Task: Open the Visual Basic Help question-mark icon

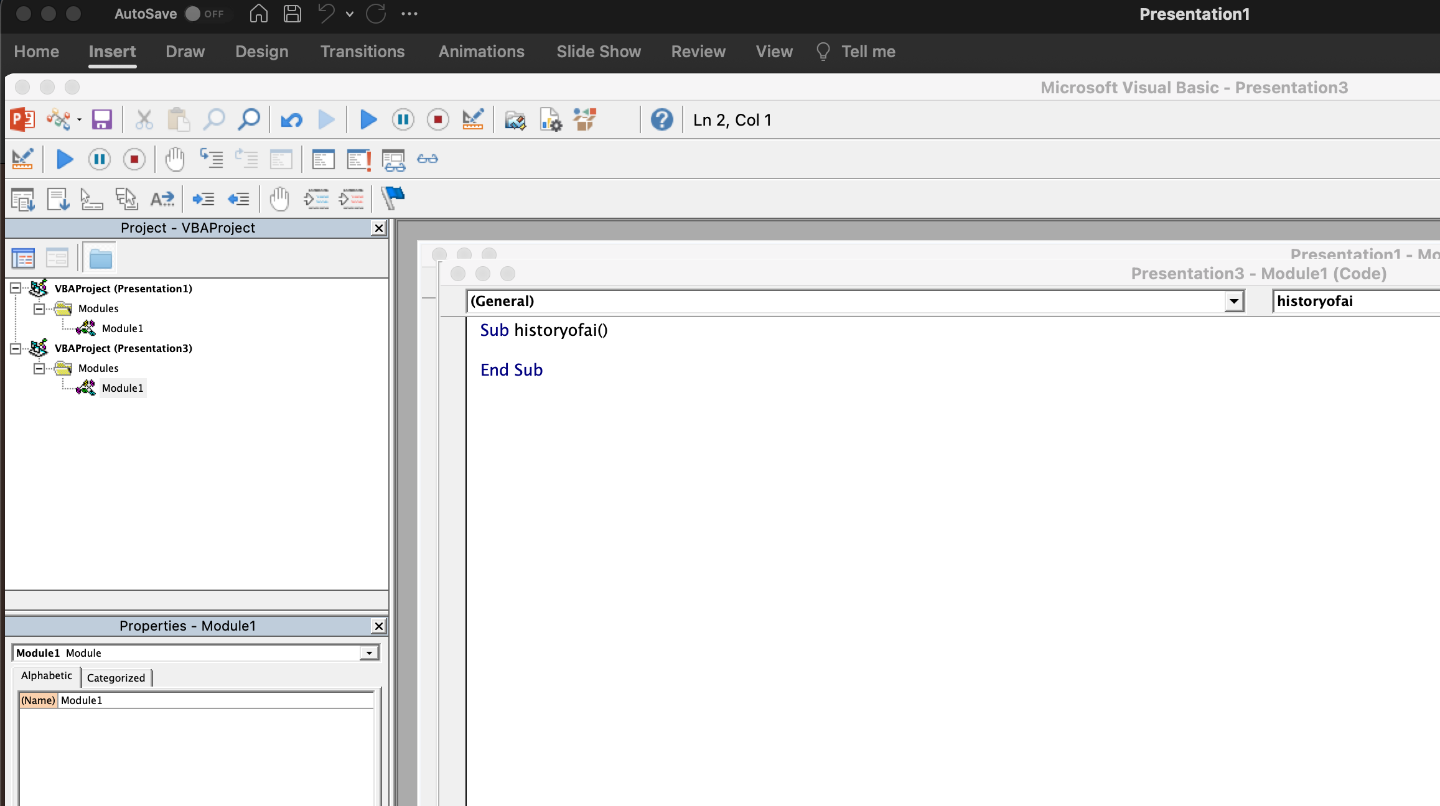Action: pos(662,119)
